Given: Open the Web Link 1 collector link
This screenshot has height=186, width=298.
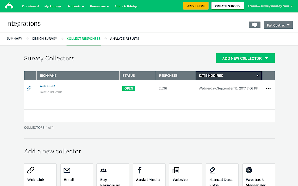Looking at the screenshot, I should 47,86.
